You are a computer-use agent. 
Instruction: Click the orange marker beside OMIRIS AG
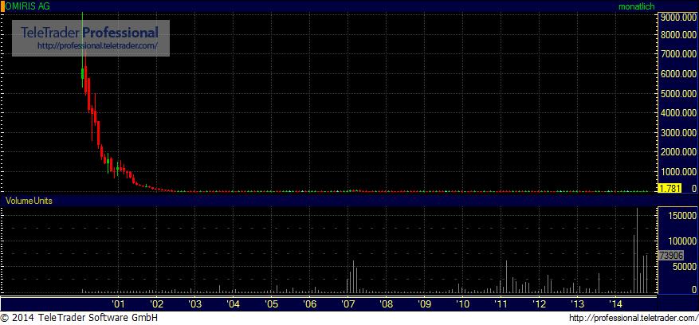pyautogui.click(x=2, y=6)
